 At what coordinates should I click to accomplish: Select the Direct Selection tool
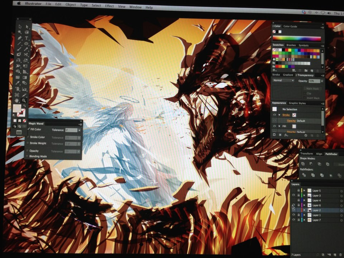27,27
